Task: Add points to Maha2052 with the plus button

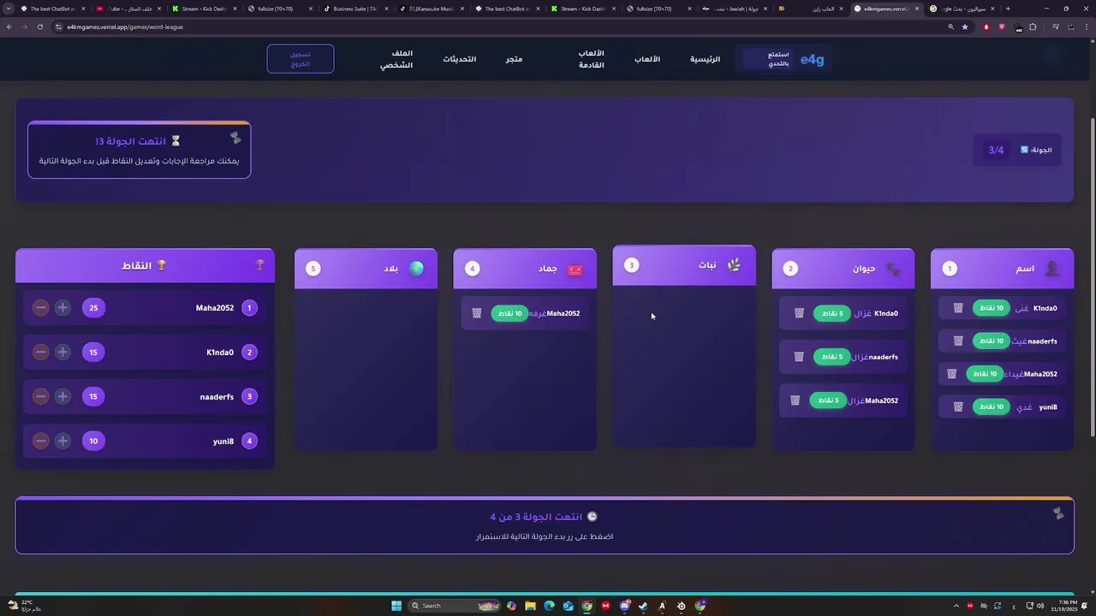Action: coord(63,308)
